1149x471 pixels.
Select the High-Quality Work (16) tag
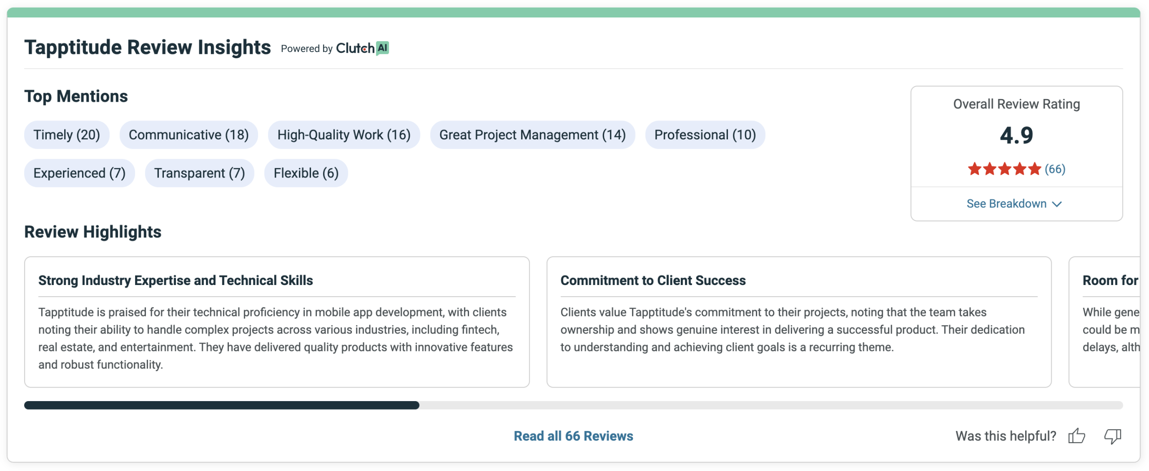click(x=344, y=134)
